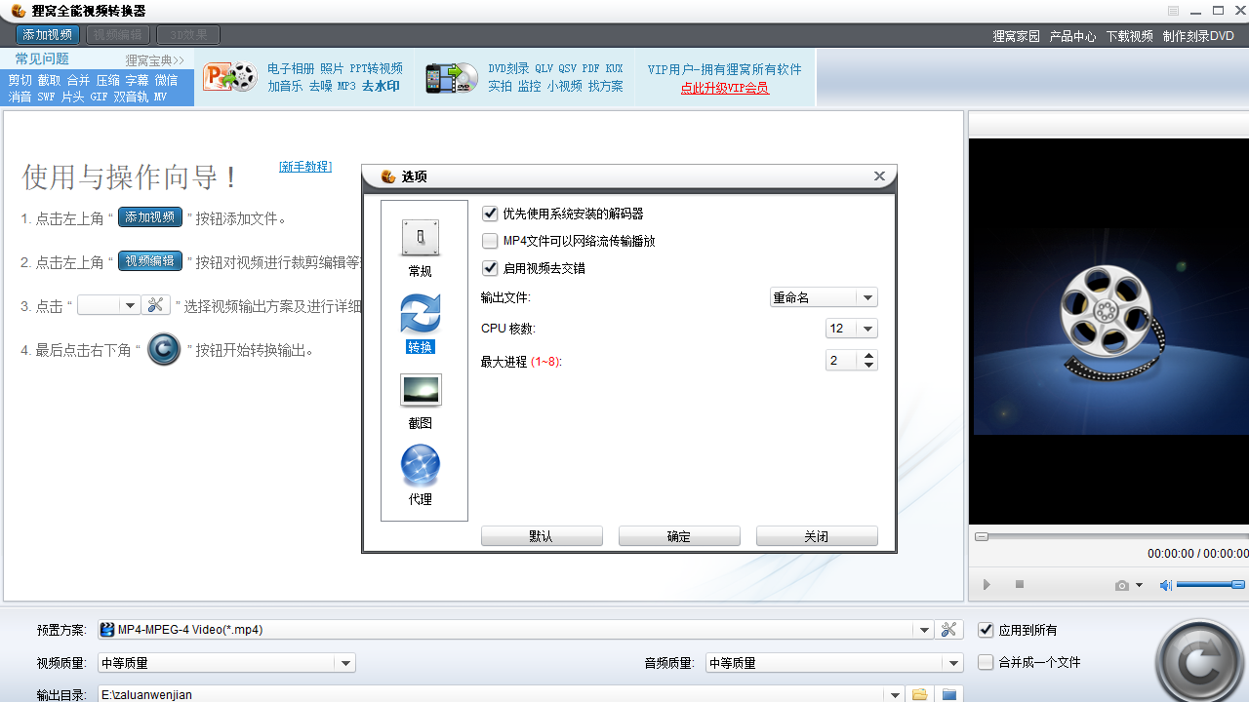
Task: Open the 代理 proxy settings page
Action: click(x=421, y=466)
